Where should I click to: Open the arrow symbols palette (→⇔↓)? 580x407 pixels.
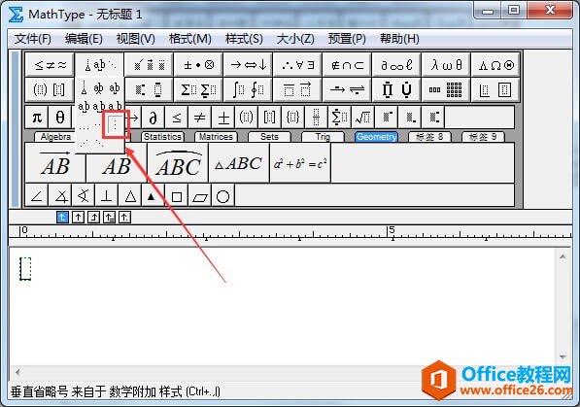point(248,65)
